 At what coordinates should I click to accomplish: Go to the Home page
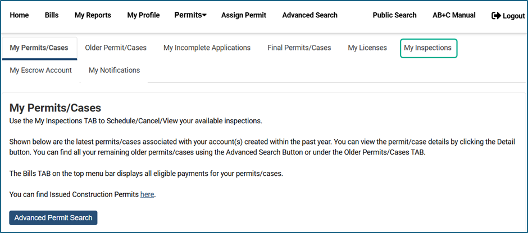(19, 15)
